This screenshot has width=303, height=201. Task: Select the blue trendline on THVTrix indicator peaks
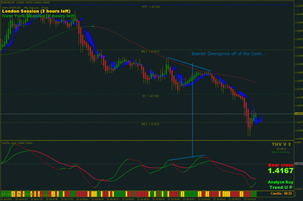[187, 157]
